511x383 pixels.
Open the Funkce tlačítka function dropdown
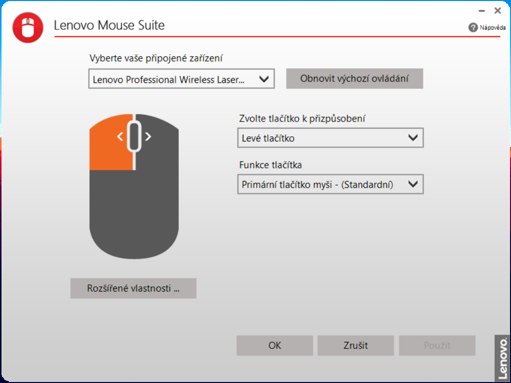330,185
